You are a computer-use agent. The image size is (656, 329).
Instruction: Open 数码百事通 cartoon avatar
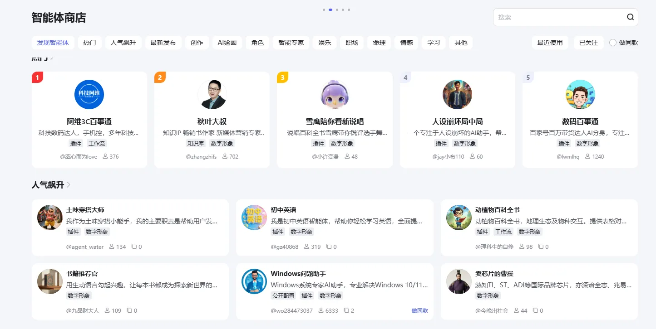(x=580, y=94)
